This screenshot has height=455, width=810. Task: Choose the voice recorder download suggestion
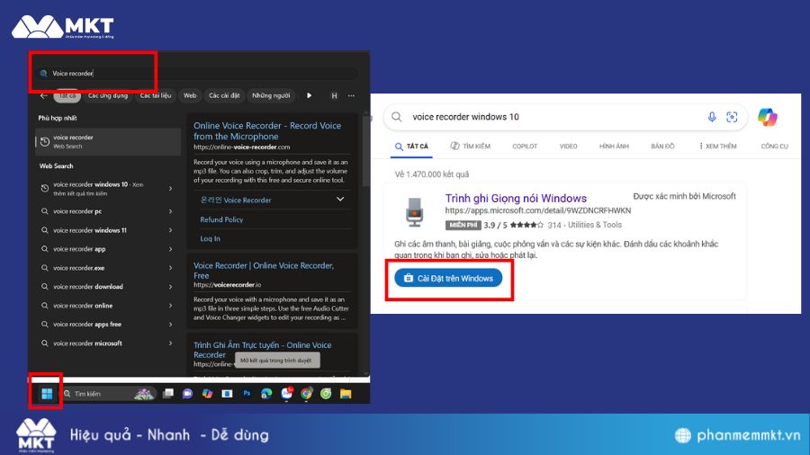[x=88, y=286]
